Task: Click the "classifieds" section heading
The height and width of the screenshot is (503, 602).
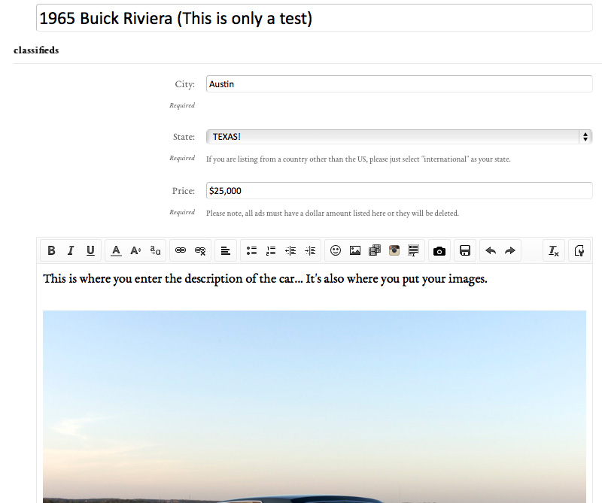Action: point(36,50)
